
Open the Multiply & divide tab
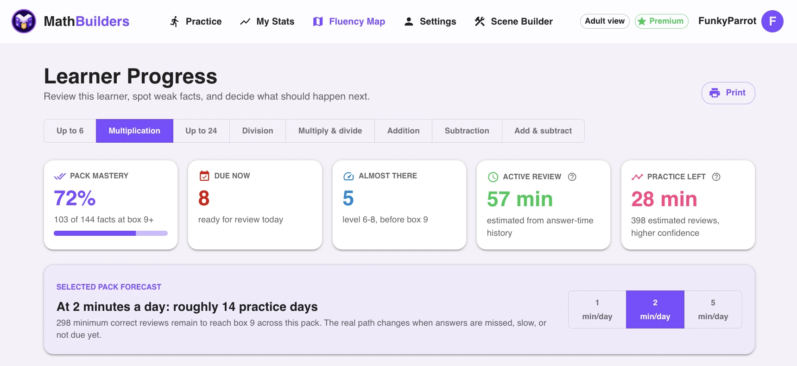[330, 131]
